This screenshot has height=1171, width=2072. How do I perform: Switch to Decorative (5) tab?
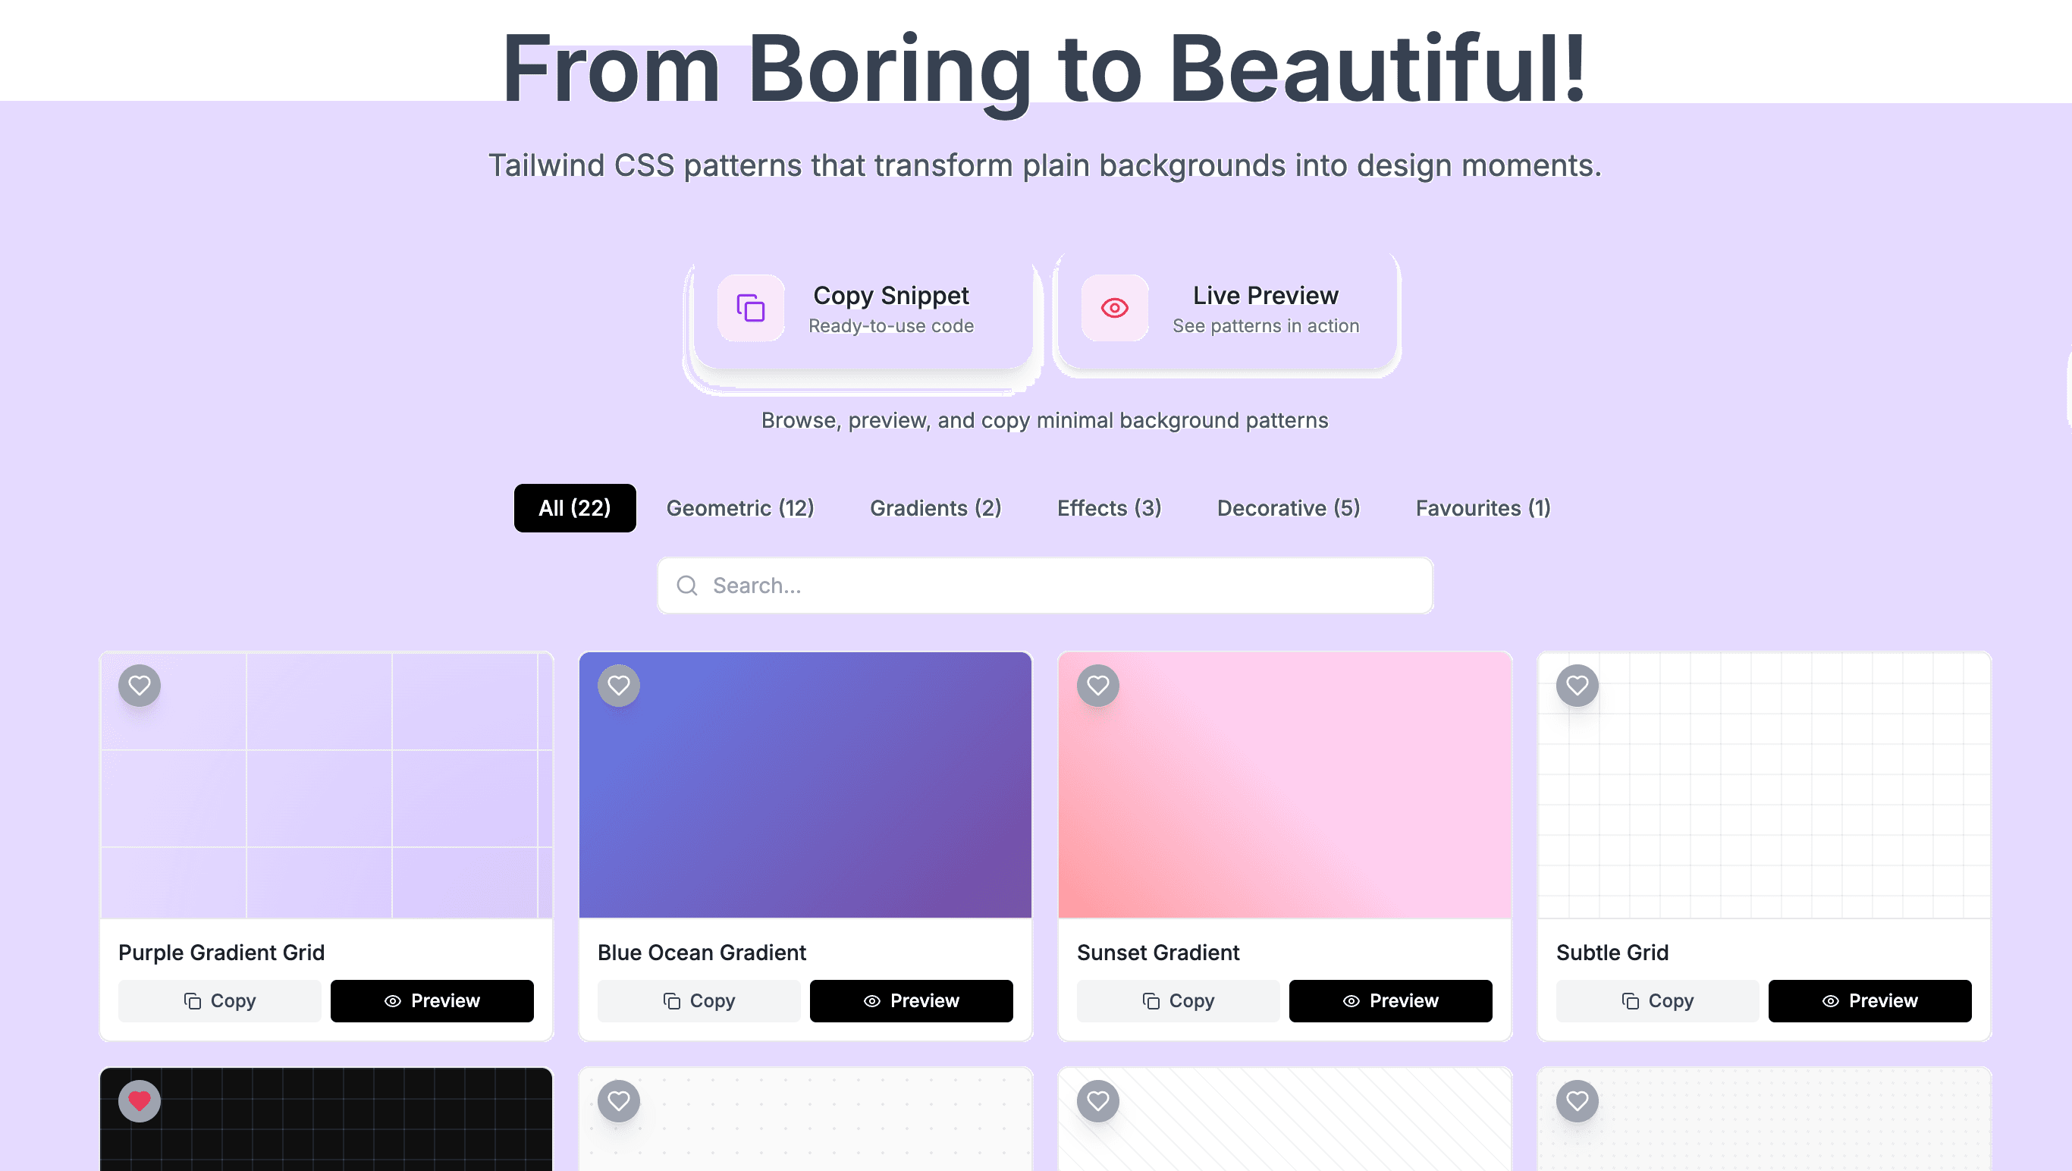[x=1288, y=507]
